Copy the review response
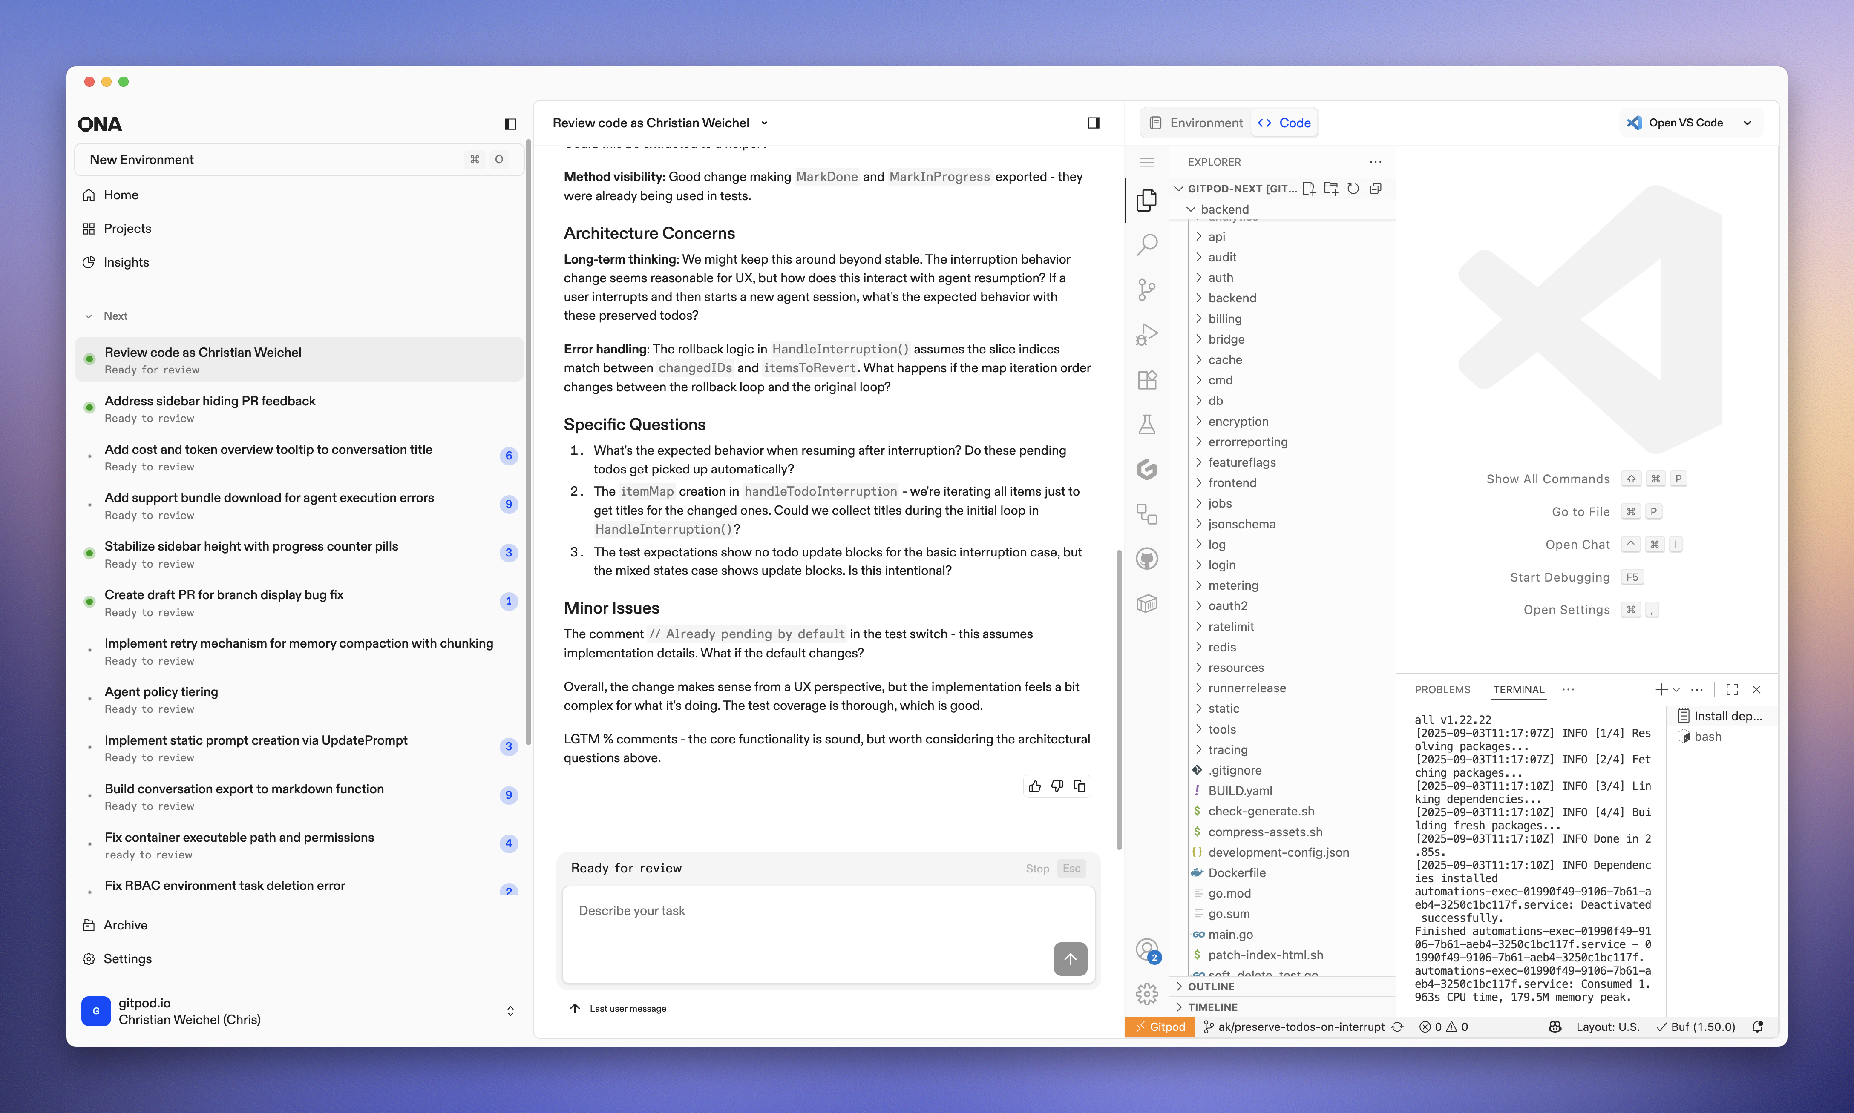1854x1113 pixels. (x=1079, y=786)
